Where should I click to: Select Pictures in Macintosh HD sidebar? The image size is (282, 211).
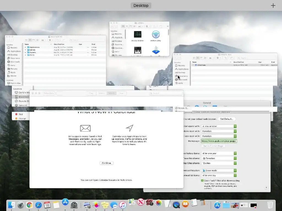tap(12, 69)
